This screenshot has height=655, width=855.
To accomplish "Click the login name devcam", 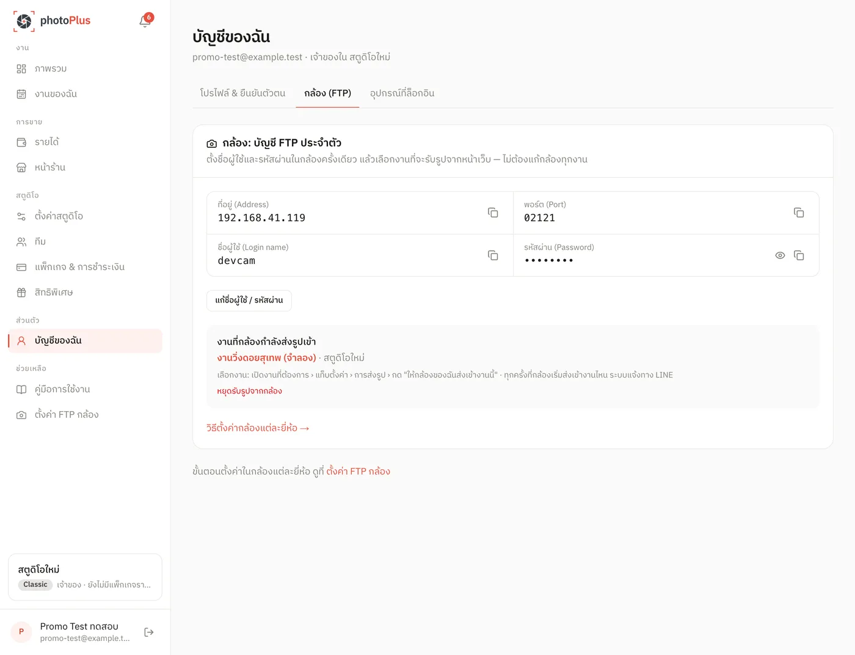I will click(x=236, y=261).
